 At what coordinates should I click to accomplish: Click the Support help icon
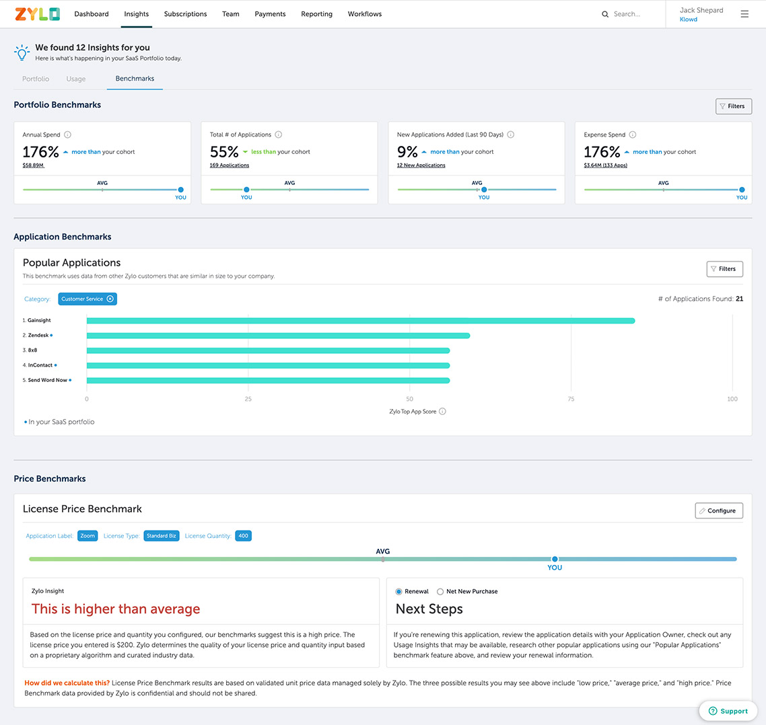click(x=713, y=711)
